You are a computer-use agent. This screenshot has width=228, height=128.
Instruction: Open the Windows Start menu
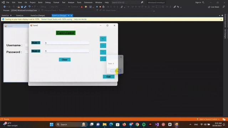click(51, 124)
